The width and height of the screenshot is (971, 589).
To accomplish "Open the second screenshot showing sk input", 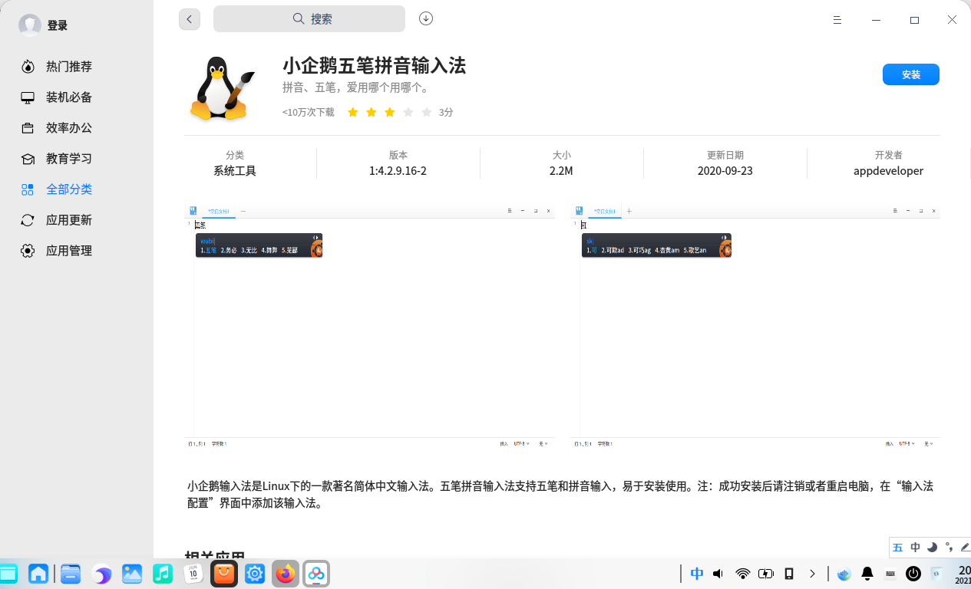I will pyautogui.click(x=756, y=327).
